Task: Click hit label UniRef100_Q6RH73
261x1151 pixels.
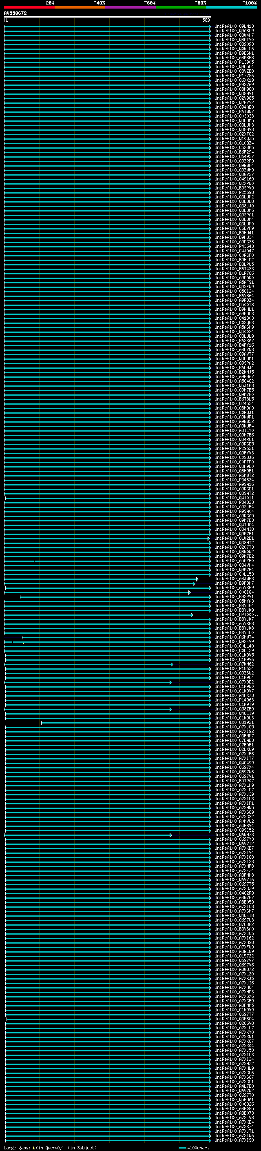Action: click(x=234, y=835)
